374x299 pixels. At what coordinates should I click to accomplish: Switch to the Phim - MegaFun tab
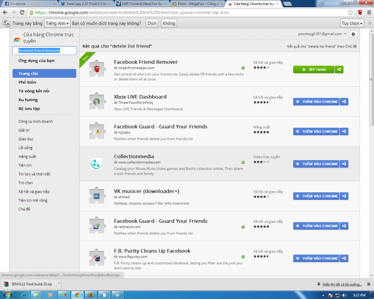[x=198, y=4]
